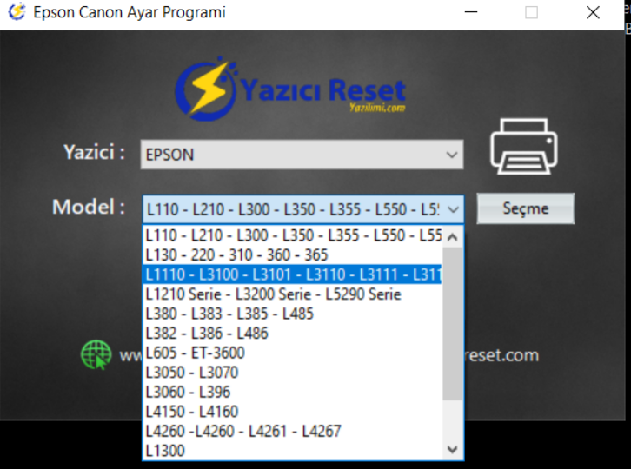631x469 pixels.
Task: Choose the L1300 model entry
Action: 293,451
